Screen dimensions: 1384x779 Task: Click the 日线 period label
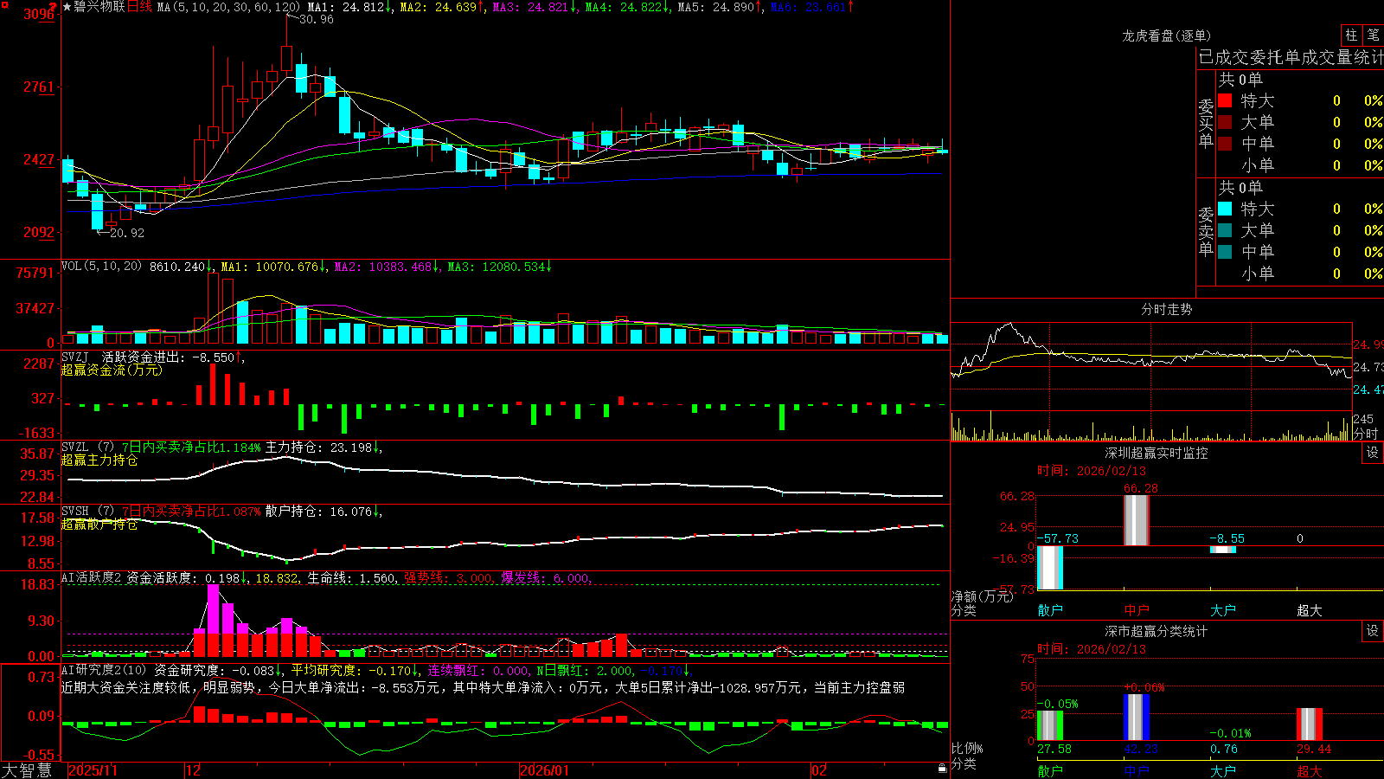click(140, 7)
